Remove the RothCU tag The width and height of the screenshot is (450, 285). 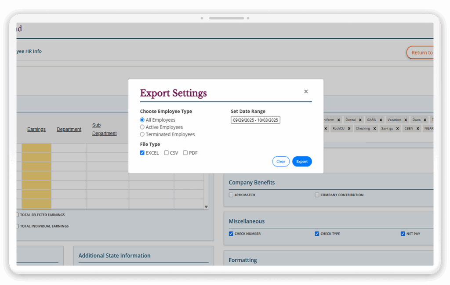coord(349,129)
